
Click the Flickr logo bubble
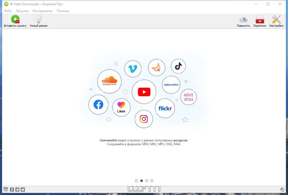[x=165, y=108]
